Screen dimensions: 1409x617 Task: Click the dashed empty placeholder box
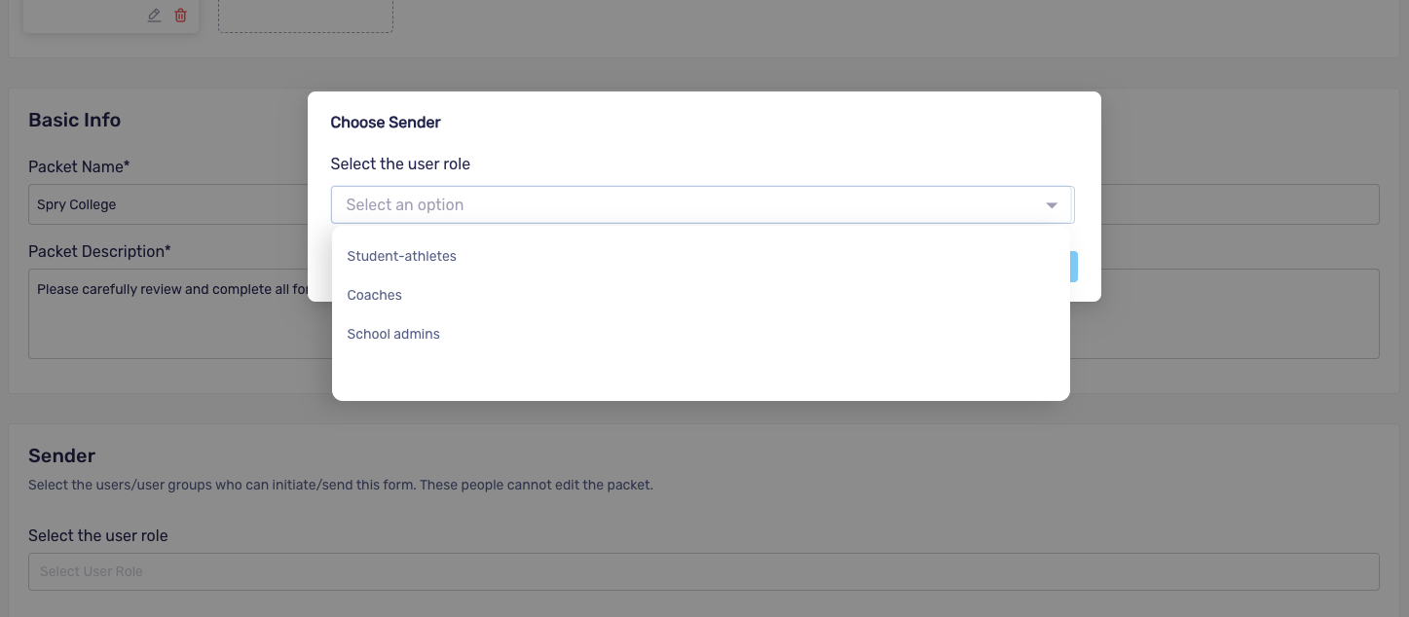coord(306,17)
